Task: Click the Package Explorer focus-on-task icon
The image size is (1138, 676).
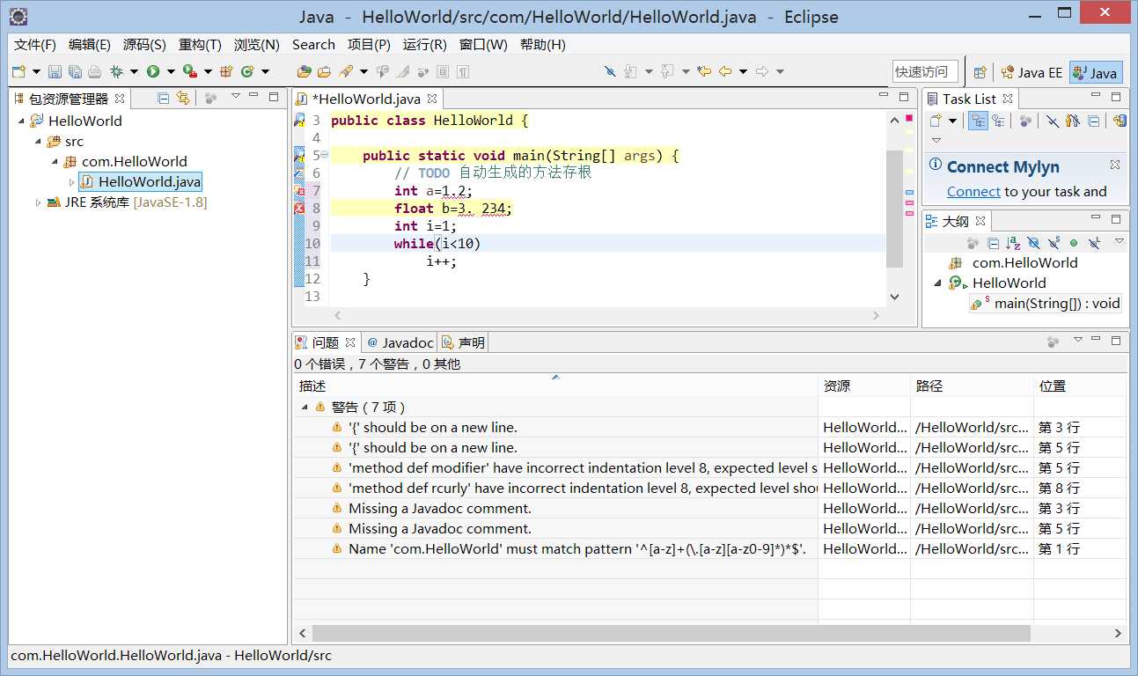Action: pos(210,98)
